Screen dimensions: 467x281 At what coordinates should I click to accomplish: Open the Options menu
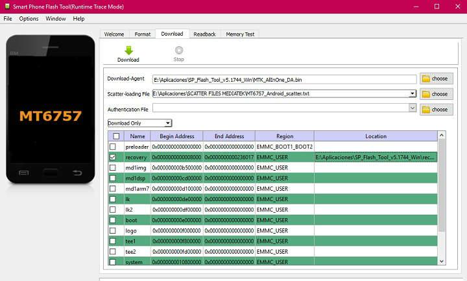pos(29,18)
